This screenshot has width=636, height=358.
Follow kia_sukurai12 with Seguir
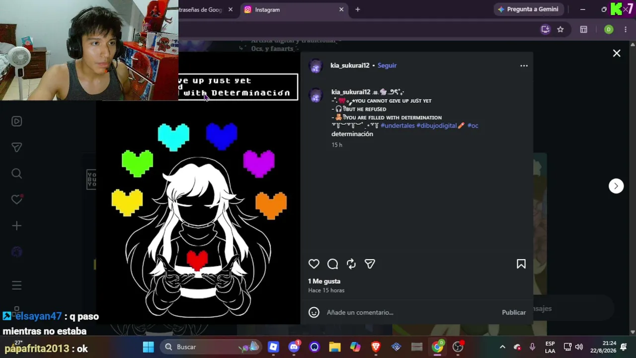(x=387, y=66)
